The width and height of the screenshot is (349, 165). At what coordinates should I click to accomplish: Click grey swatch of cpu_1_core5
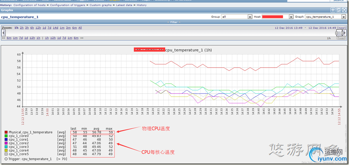(x=6, y=154)
